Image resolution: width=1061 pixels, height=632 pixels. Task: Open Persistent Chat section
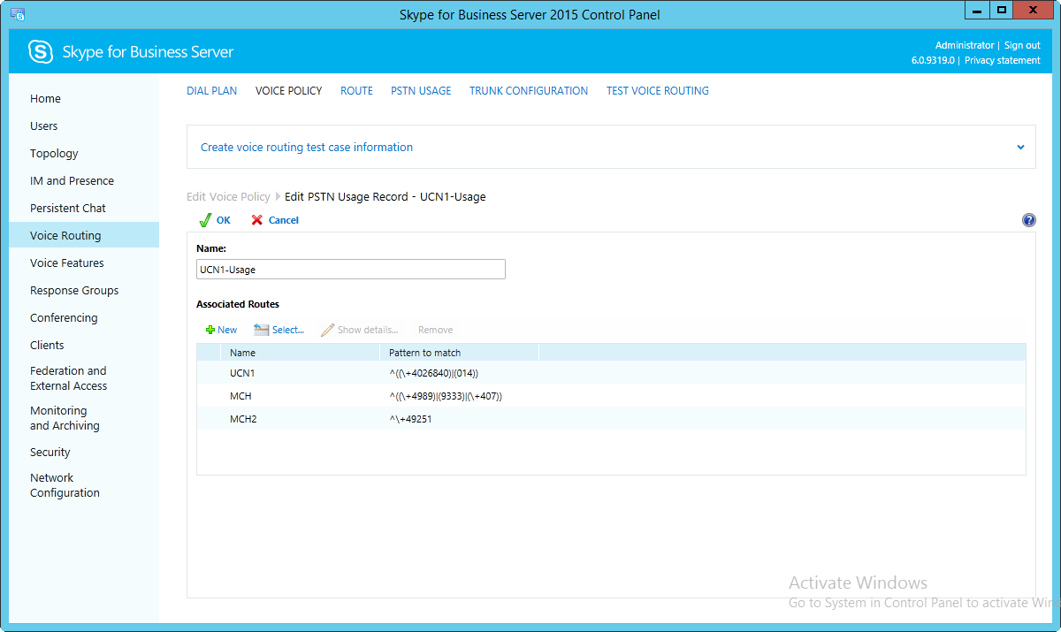68,209
